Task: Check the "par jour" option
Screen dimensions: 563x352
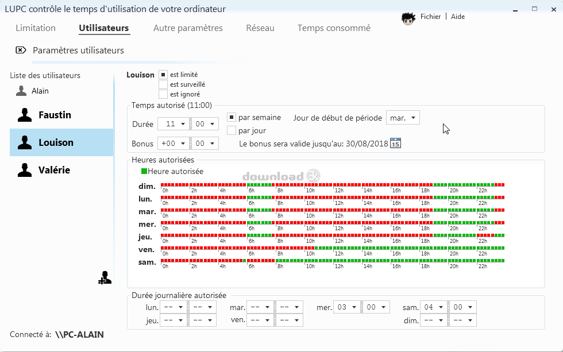Action: [x=232, y=130]
